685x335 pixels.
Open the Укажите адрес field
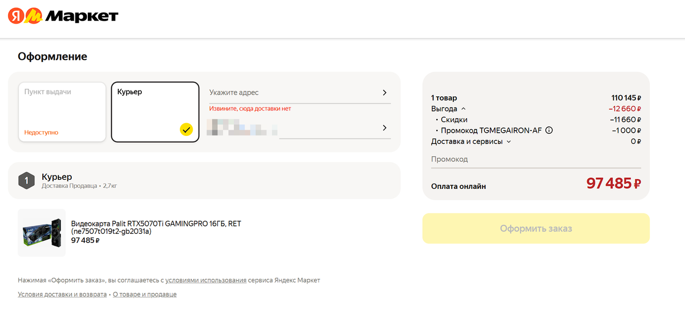pyautogui.click(x=300, y=93)
